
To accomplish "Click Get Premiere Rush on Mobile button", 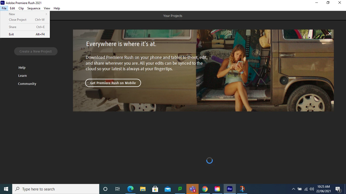I will [113, 83].
